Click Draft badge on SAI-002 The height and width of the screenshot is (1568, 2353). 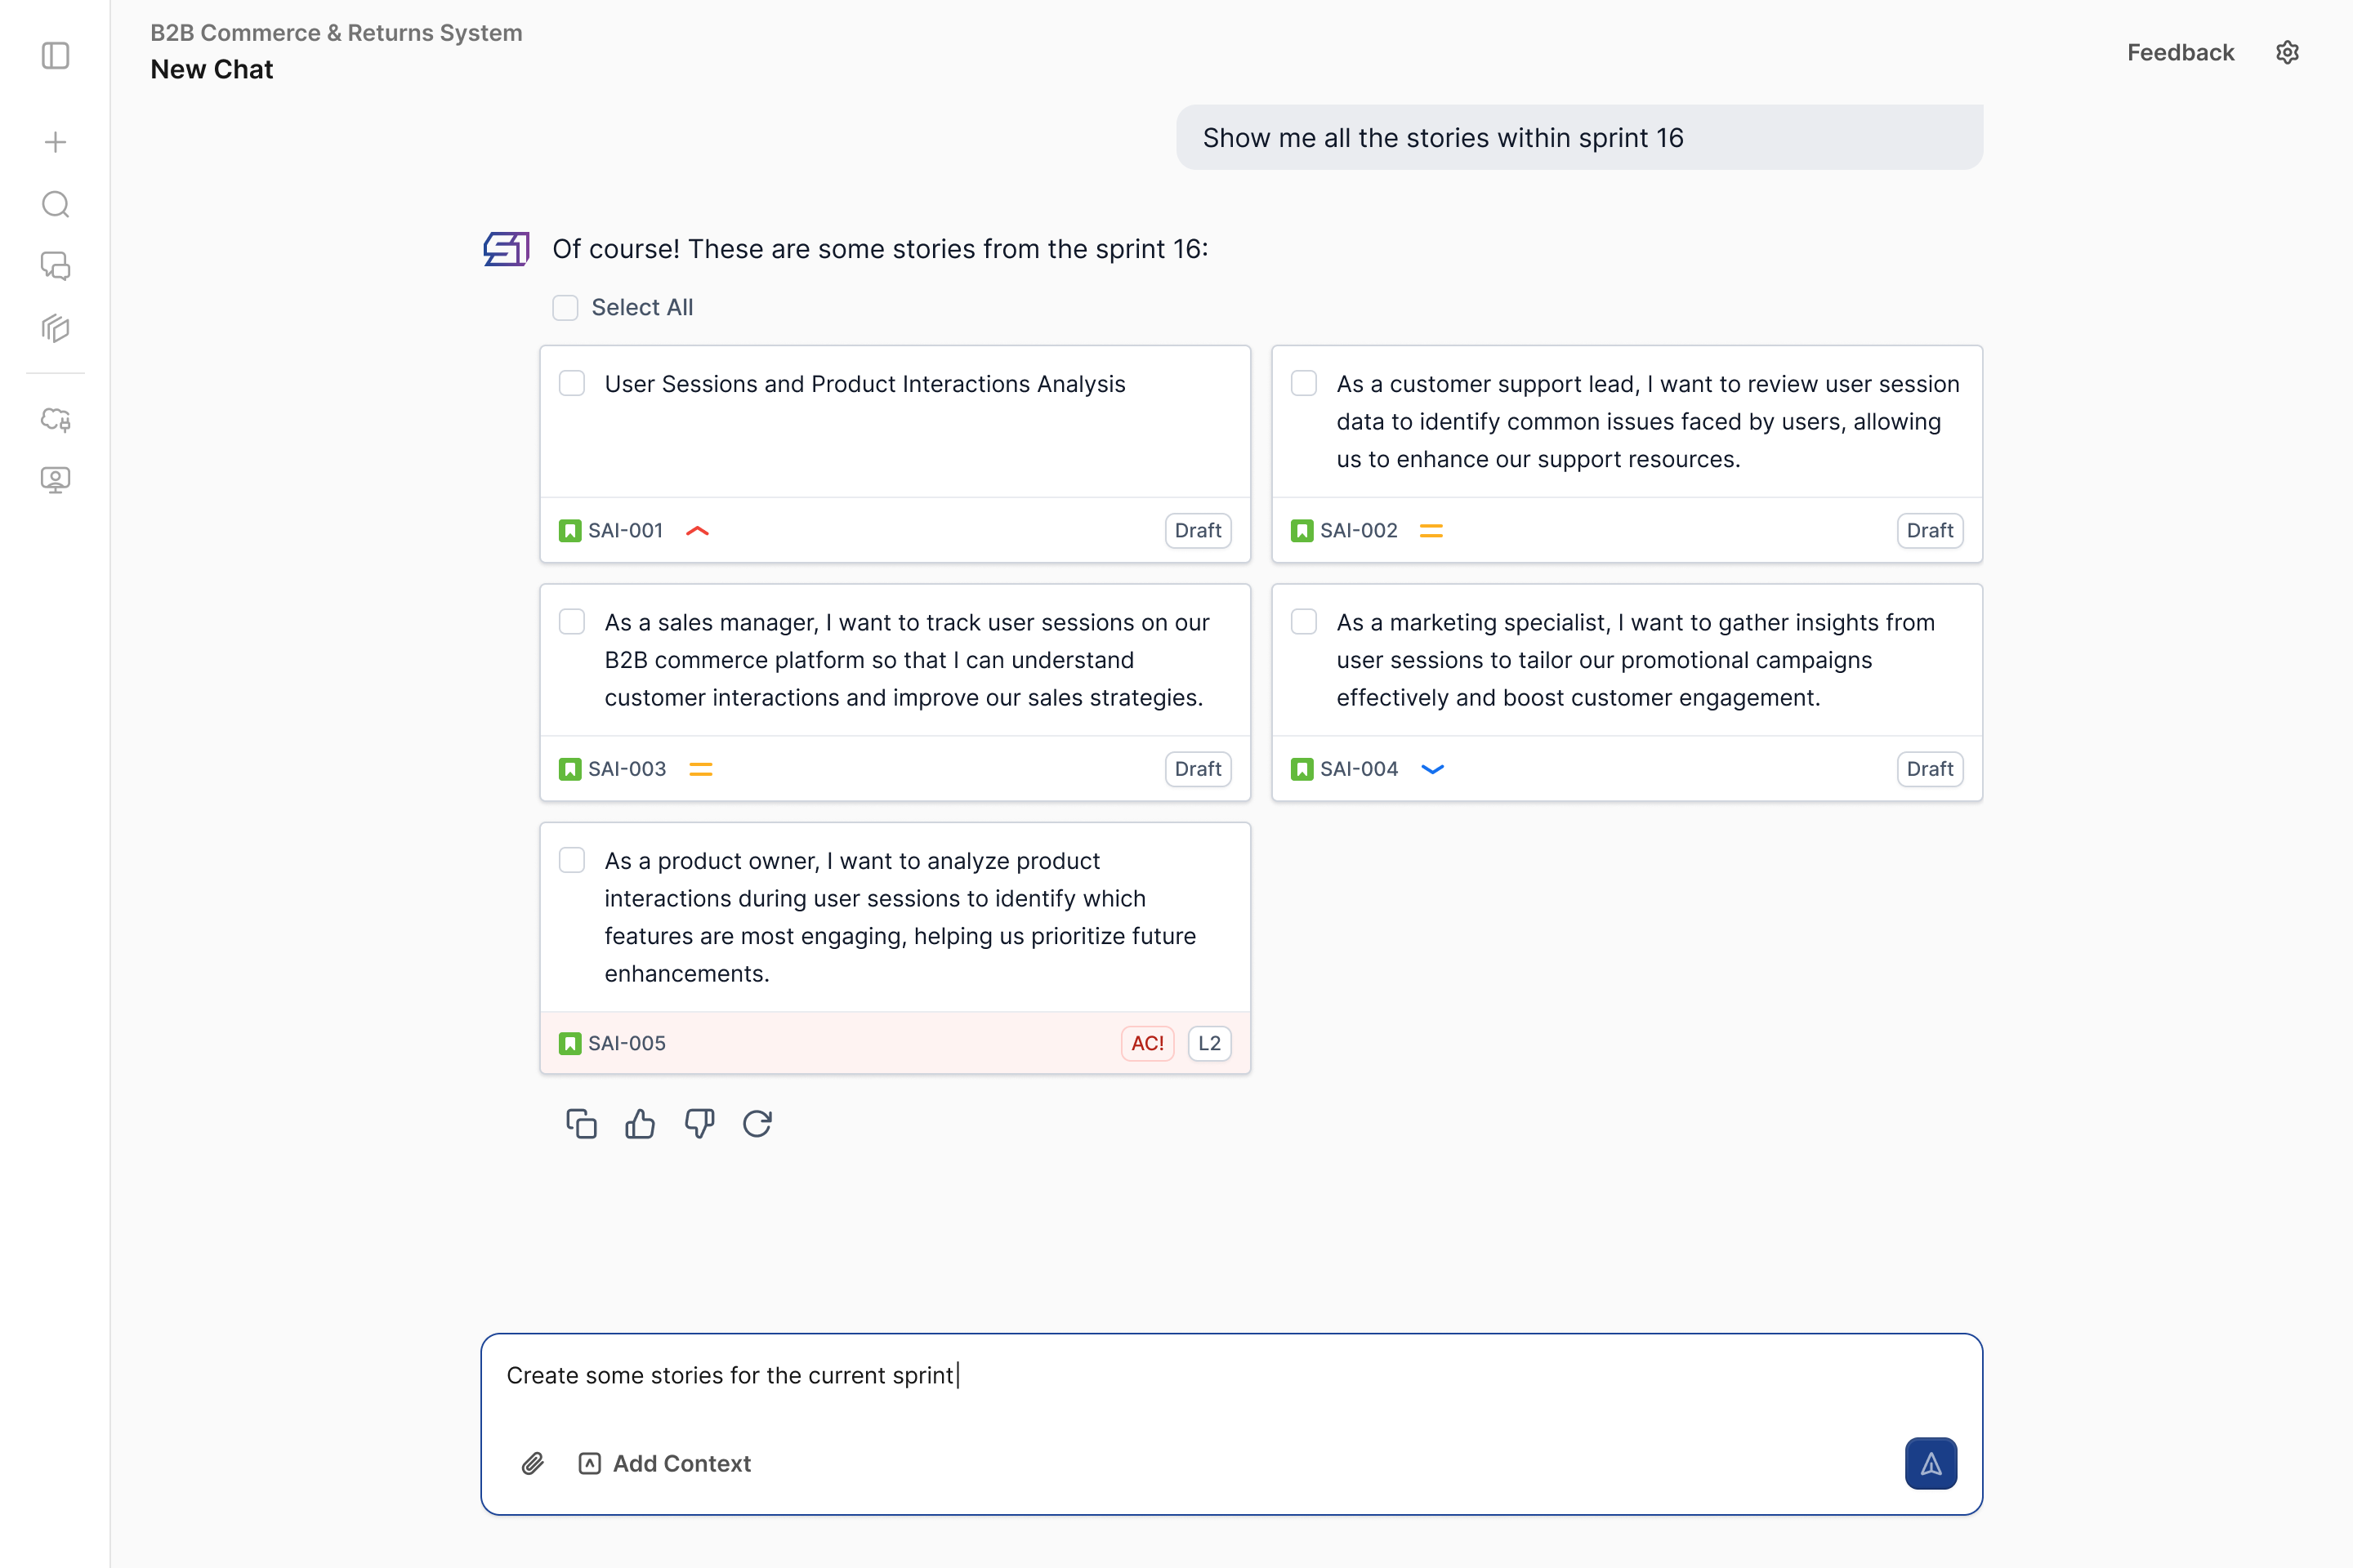1930,531
